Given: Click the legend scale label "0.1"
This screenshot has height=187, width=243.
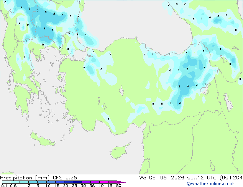Looking at the screenshot, I should pos(4,185).
